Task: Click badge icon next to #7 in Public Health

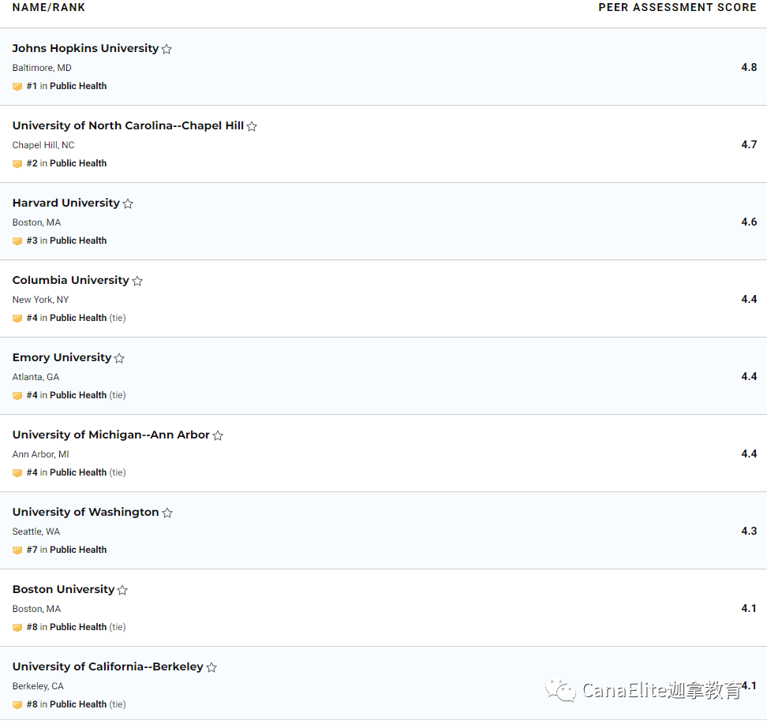Action: [17, 550]
